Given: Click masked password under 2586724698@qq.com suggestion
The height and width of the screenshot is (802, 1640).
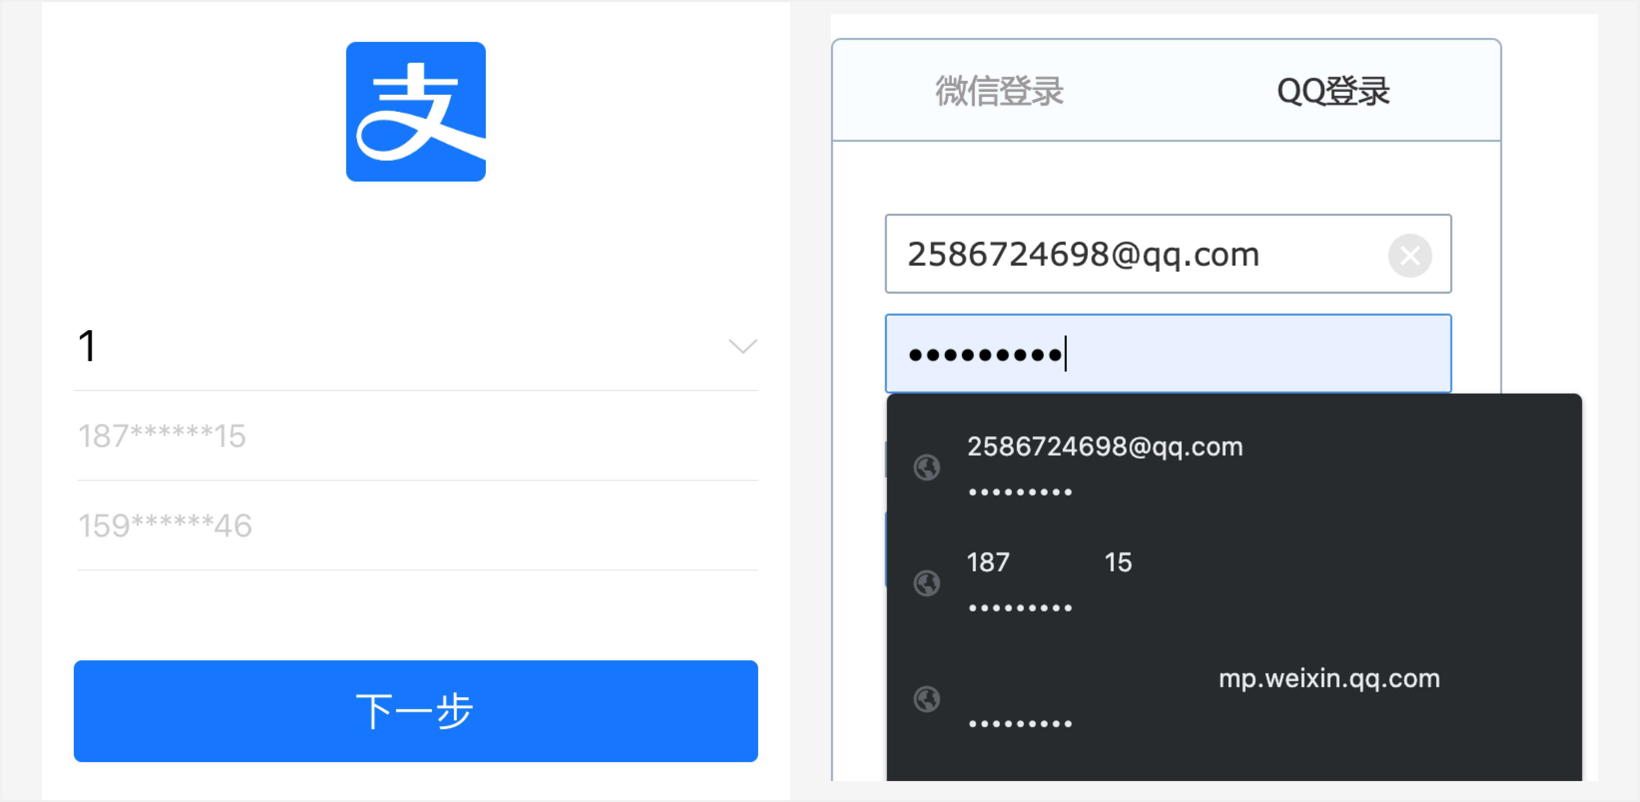Looking at the screenshot, I should [x=1020, y=491].
